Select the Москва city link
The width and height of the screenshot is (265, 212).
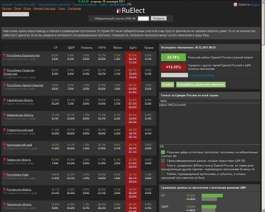point(7,8)
